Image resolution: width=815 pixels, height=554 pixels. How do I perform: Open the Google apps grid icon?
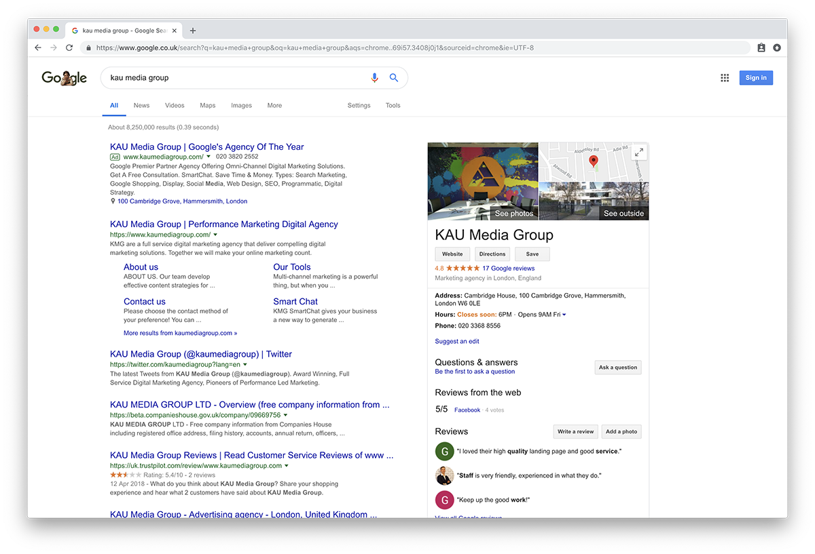725,78
